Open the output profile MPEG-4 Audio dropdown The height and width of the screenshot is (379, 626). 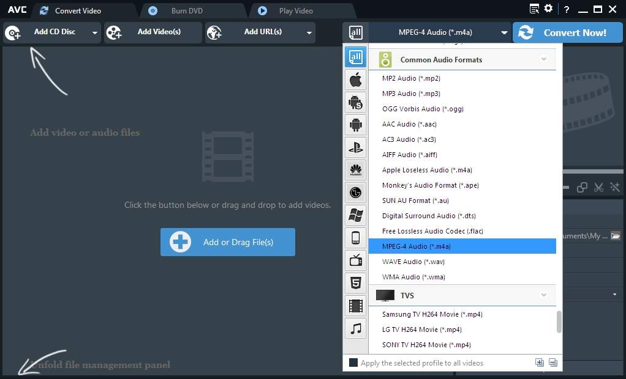point(504,33)
